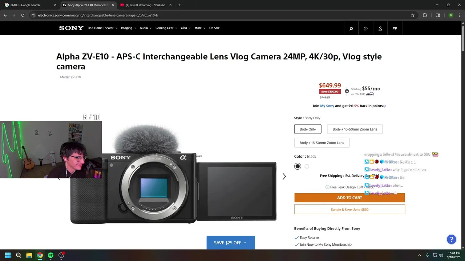
Task: Open the Sony support chat icon
Action: [365, 28]
